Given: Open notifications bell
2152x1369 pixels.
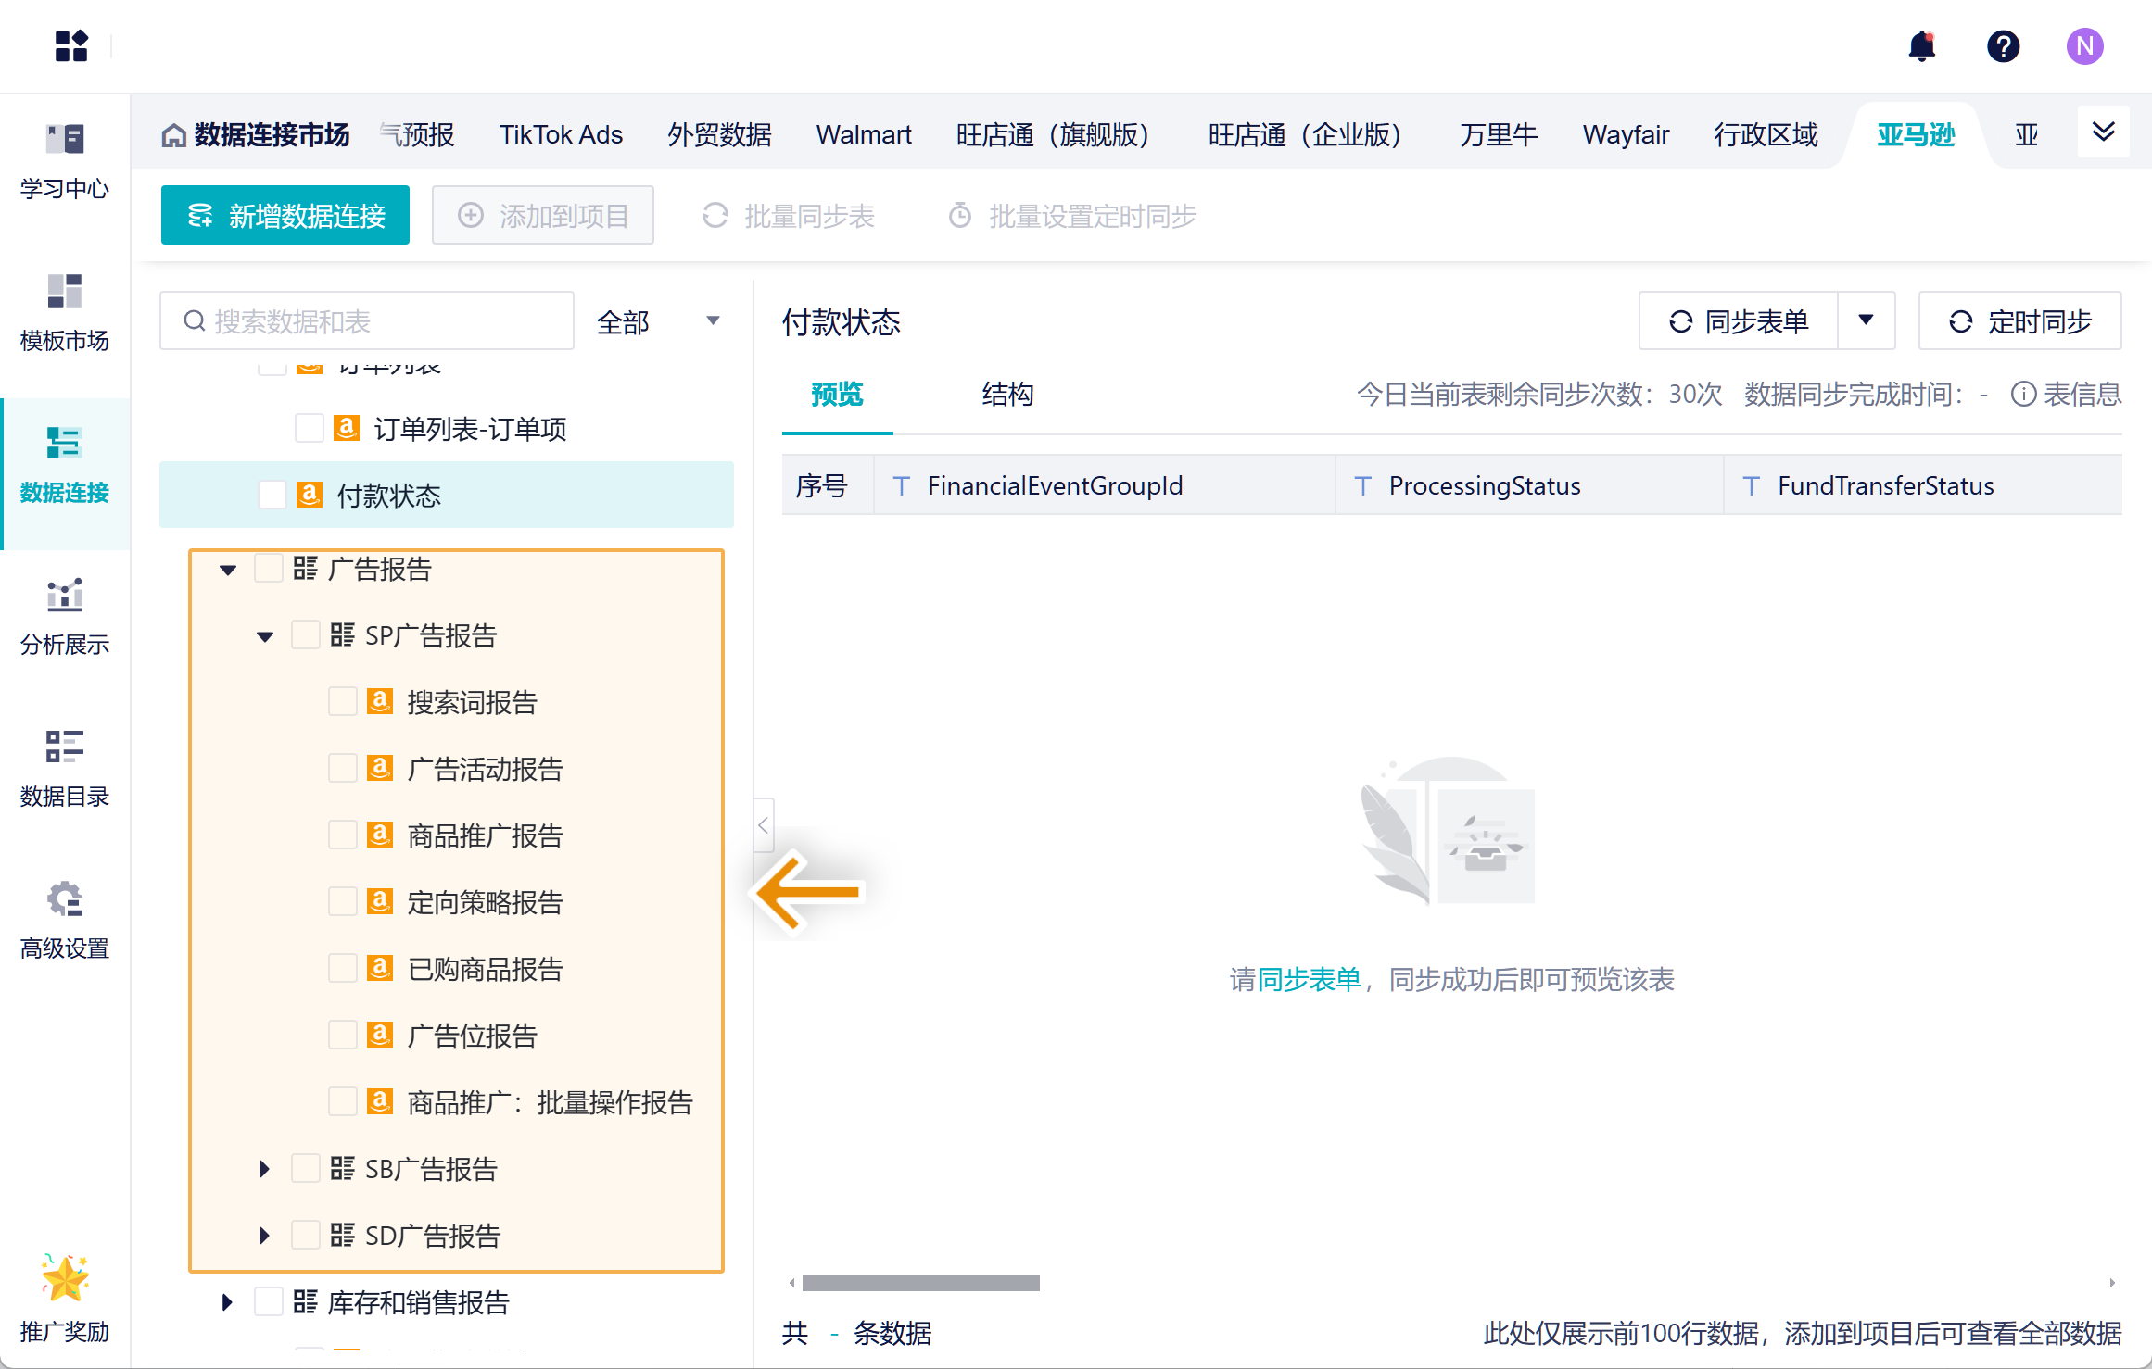Looking at the screenshot, I should [1922, 45].
